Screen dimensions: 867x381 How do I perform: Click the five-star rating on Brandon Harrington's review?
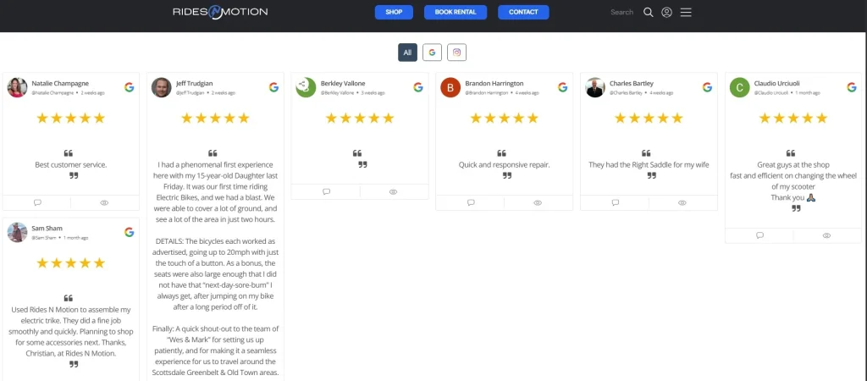504,119
